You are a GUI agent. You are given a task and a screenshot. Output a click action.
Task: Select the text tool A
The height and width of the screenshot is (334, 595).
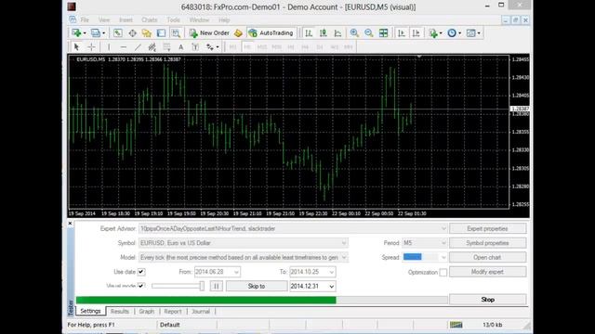[x=181, y=47]
